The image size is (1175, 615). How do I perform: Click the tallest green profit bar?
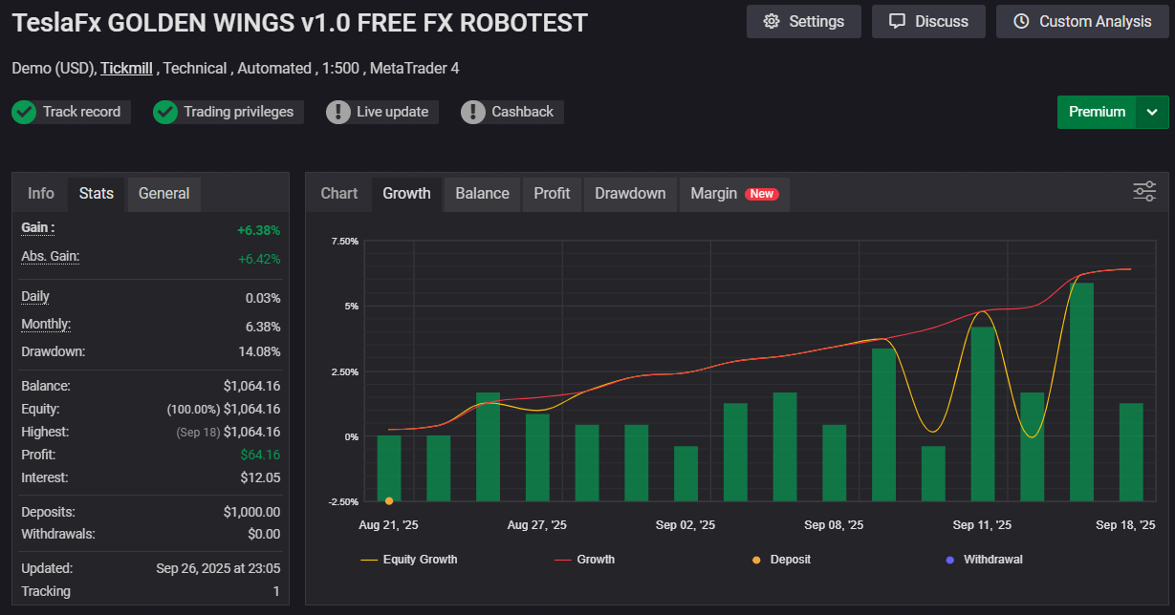point(1081,392)
